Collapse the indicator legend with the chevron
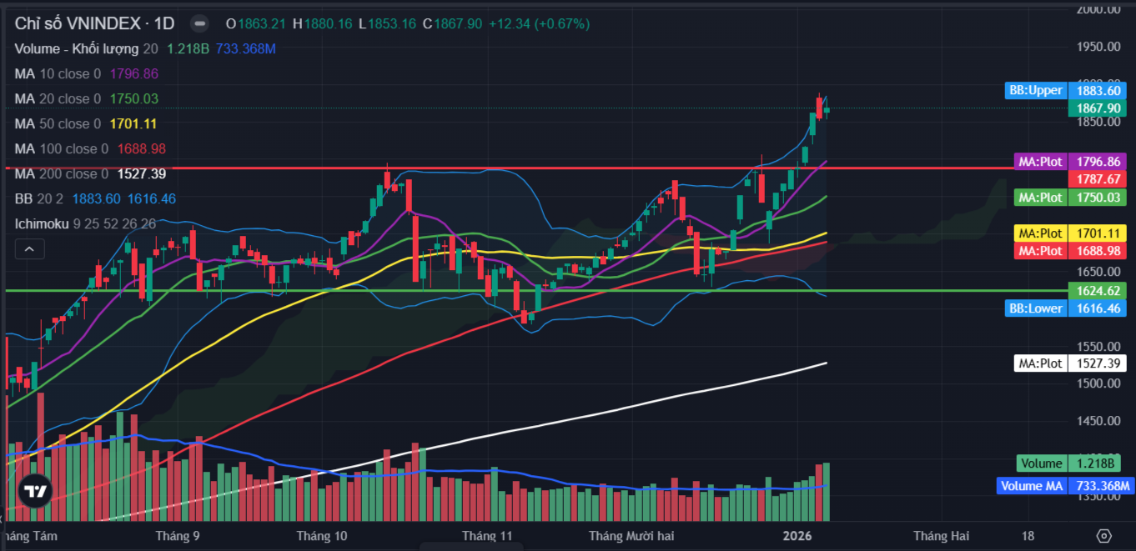 click(28, 248)
